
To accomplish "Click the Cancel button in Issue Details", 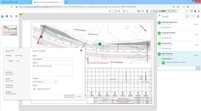I will 78,96.
